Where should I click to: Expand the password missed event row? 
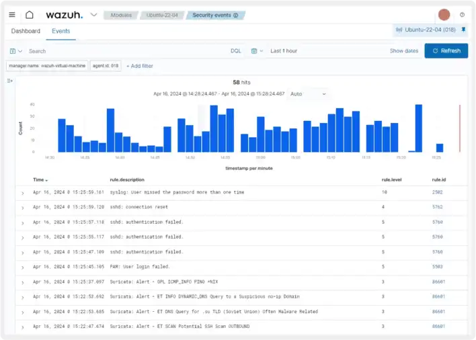[23, 193]
